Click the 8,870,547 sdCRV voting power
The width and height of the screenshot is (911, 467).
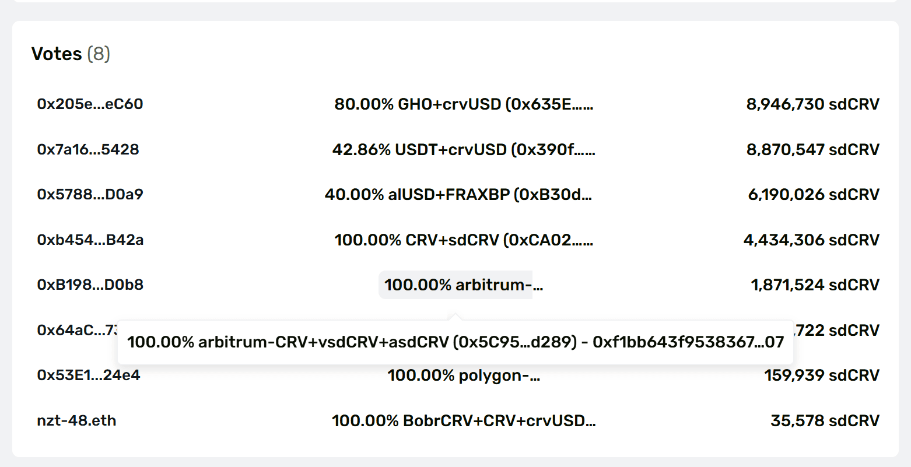[x=812, y=150]
